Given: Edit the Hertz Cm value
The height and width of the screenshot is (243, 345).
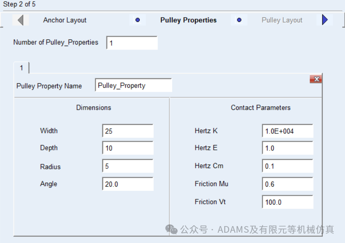Looking at the screenshot, I should pyautogui.click(x=288, y=166).
